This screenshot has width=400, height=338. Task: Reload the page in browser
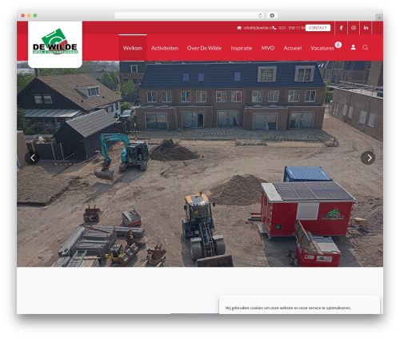click(x=260, y=15)
